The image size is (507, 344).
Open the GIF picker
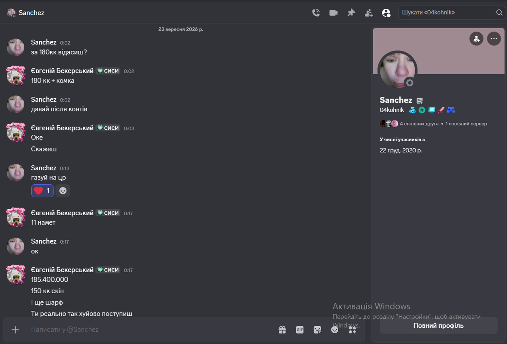coord(299,330)
